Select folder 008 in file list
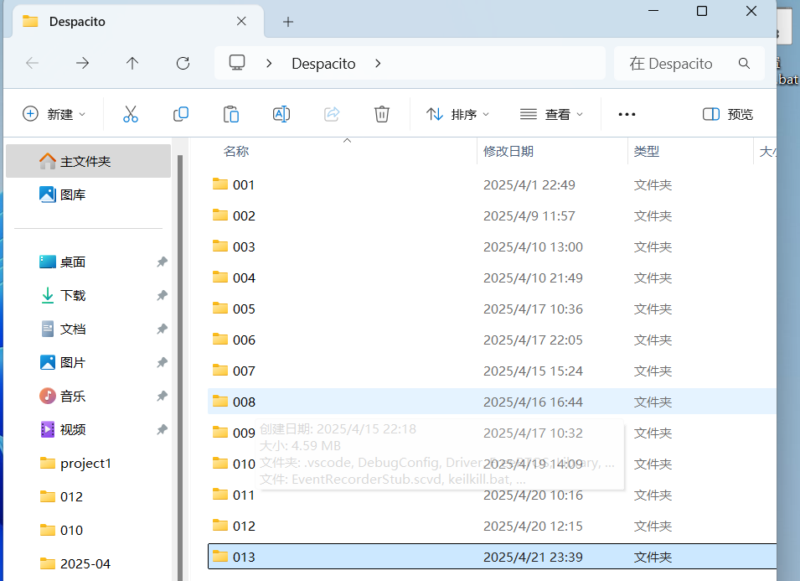 [x=492, y=402]
